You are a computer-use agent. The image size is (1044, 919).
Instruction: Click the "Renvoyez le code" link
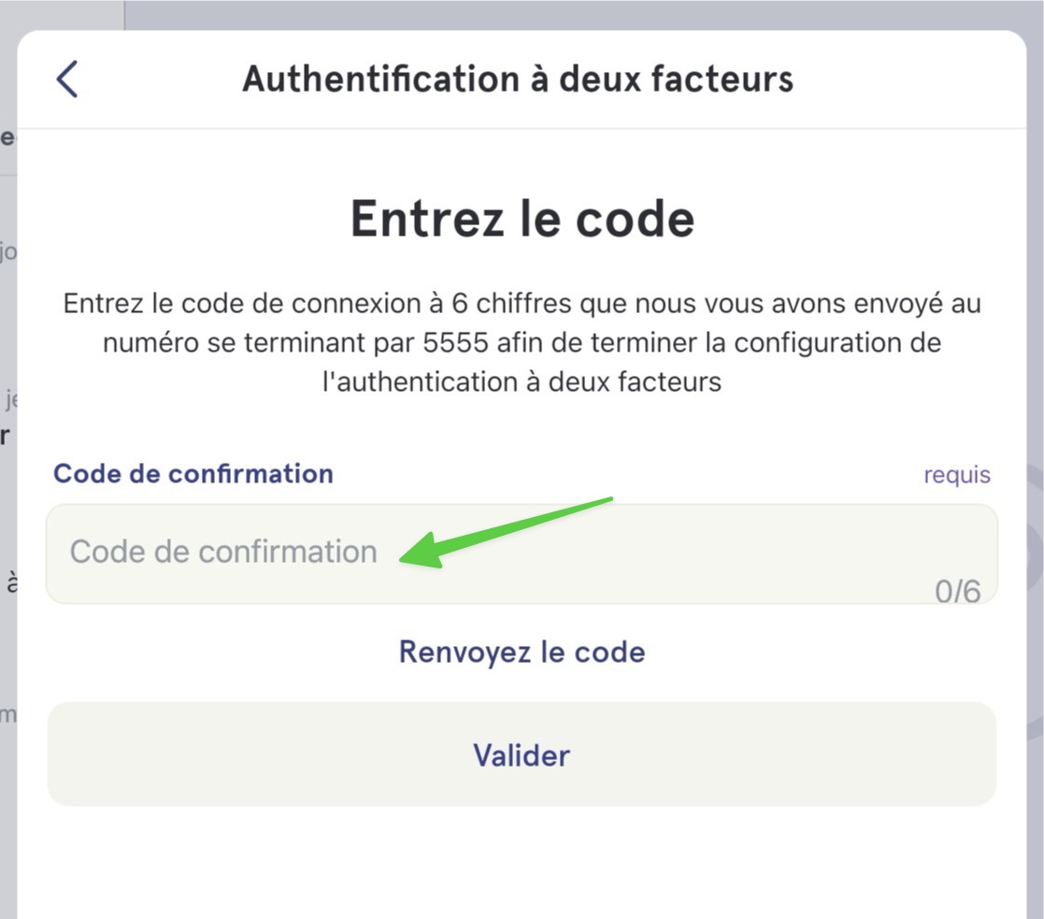point(522,652)
